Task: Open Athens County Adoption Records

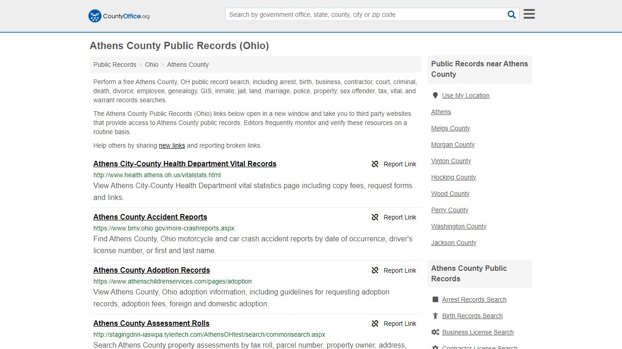Action: (152, 270)
